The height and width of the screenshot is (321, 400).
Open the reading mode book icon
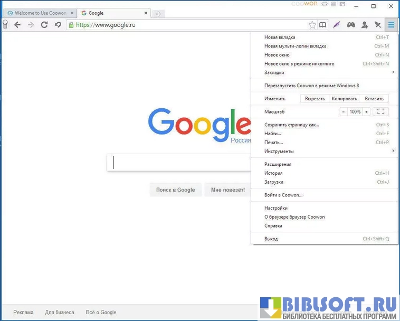pos(323,25)
